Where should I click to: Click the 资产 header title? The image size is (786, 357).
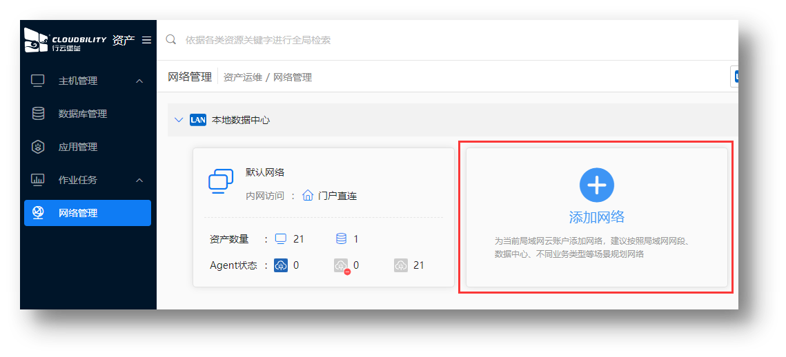point(124,40)
